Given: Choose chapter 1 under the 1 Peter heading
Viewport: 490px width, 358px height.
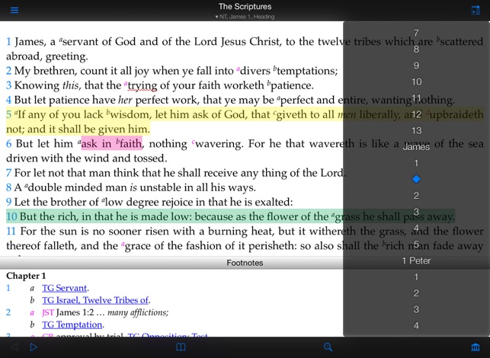Looking at the screenshot, I should click(x=416, y=276).
